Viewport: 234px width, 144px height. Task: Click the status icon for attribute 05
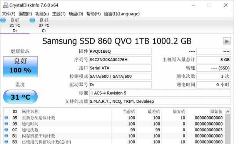tap(6, 118)
